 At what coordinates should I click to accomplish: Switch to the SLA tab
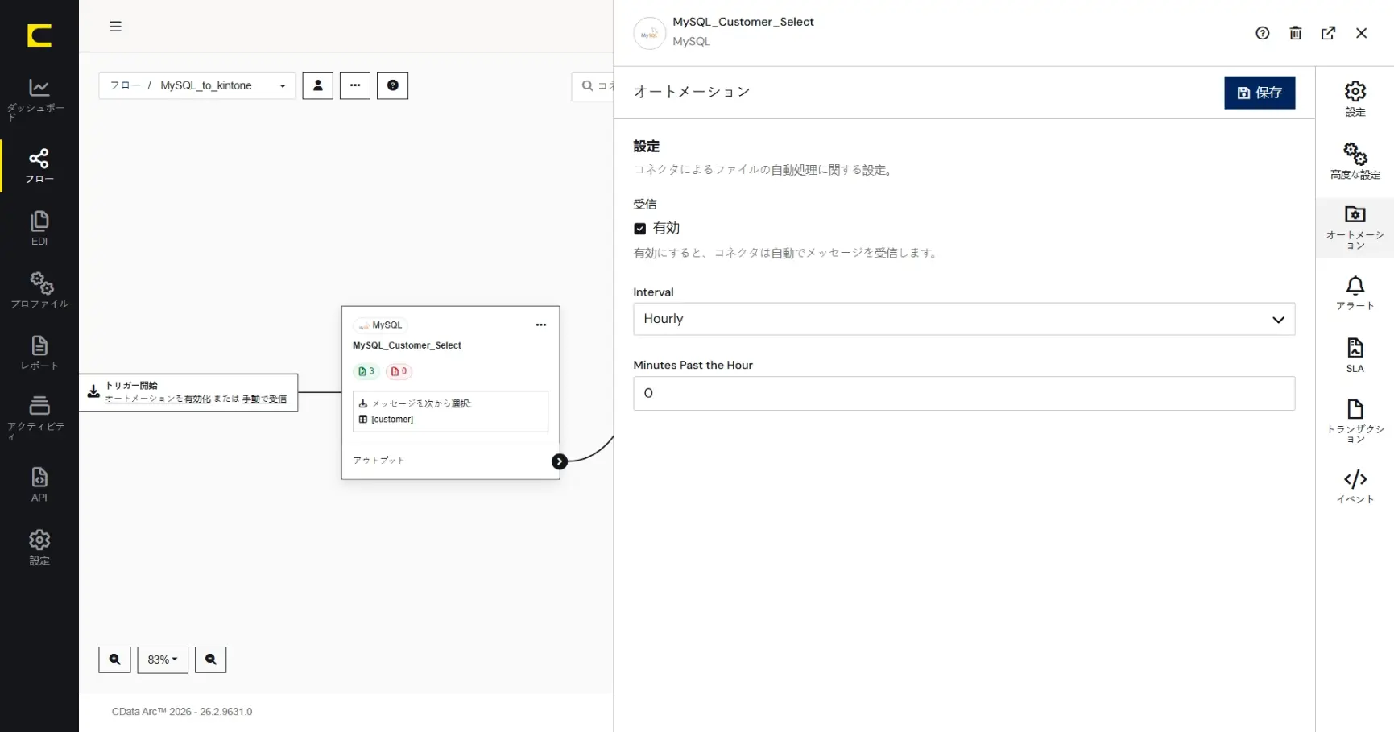[1355, 356]
